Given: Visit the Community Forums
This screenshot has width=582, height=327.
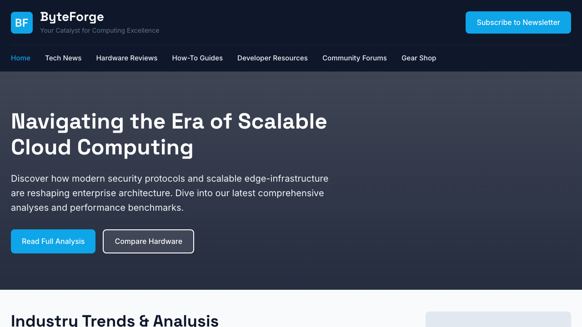Looking at the screenshot, I should tap(354, 58).
